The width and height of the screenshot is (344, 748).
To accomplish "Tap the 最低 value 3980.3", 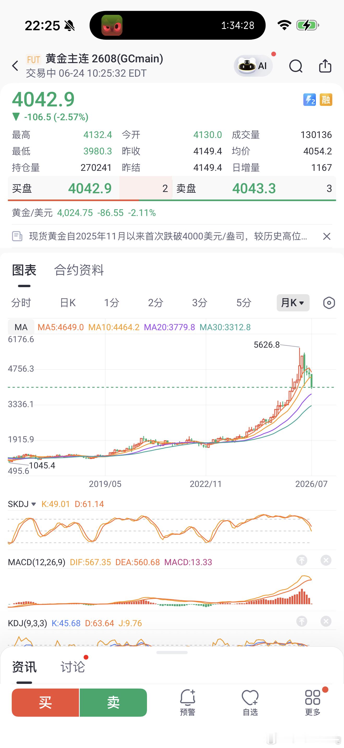I will pos(98,151).
